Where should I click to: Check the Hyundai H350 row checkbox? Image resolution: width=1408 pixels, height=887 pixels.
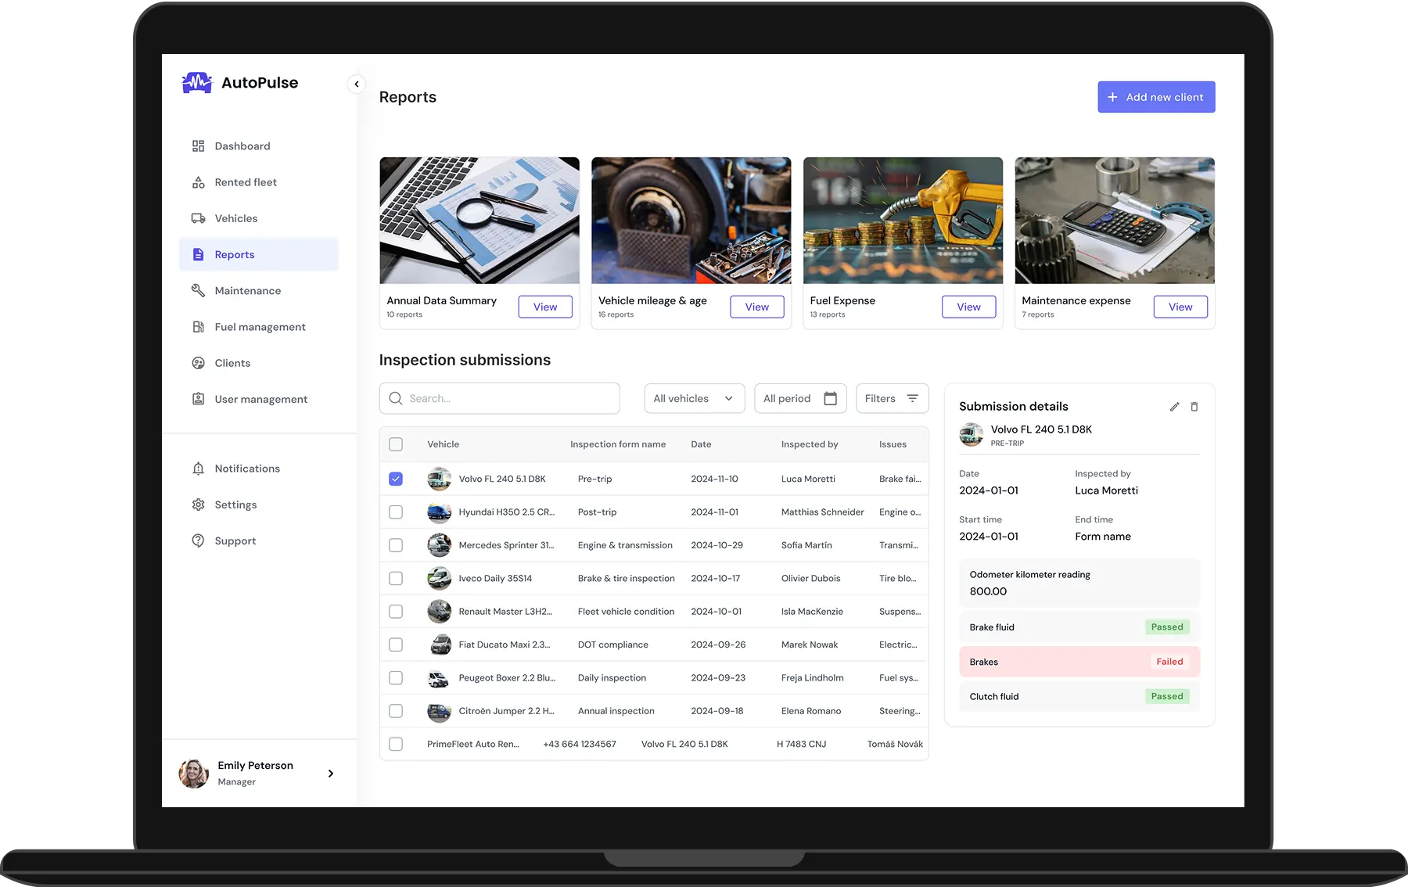[x=396, y=512]
